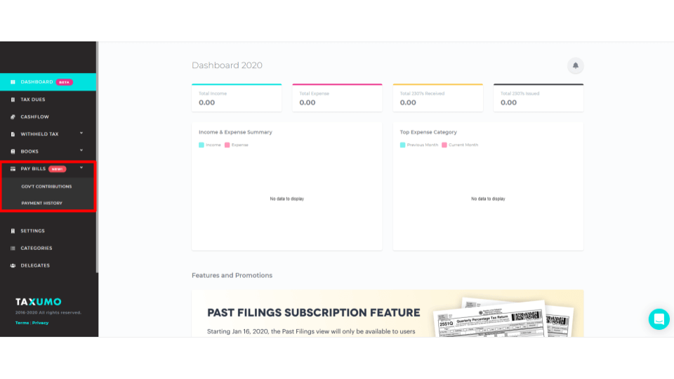The image size is (674, 379).
Task: Click the Tax Dues sidebar icon
Action: tap(13, 100)
